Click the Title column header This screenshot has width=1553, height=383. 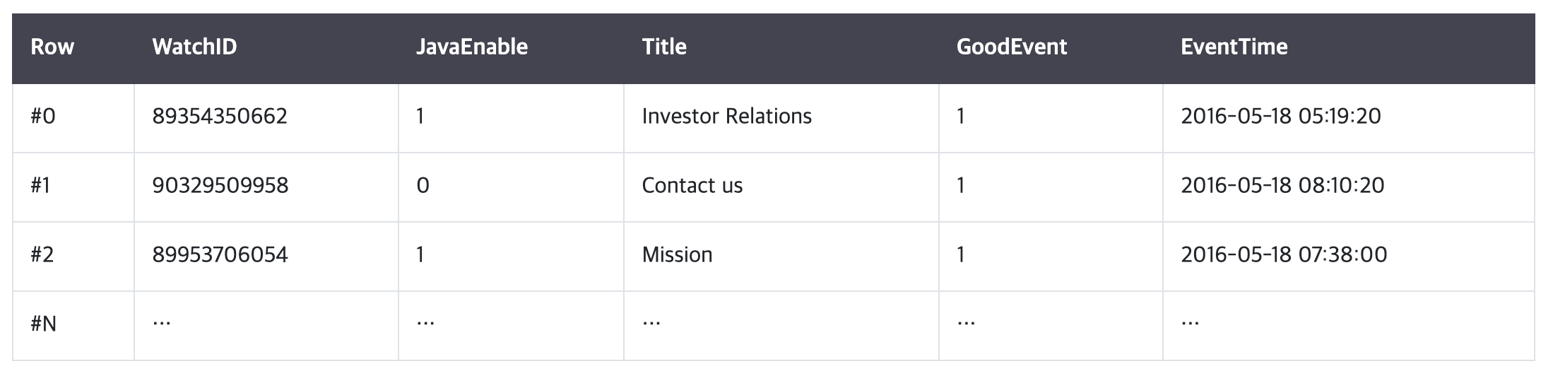click(664, 47)
